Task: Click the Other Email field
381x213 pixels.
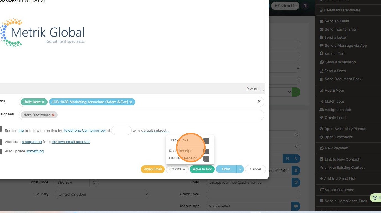Action: (x=253, y=194)
